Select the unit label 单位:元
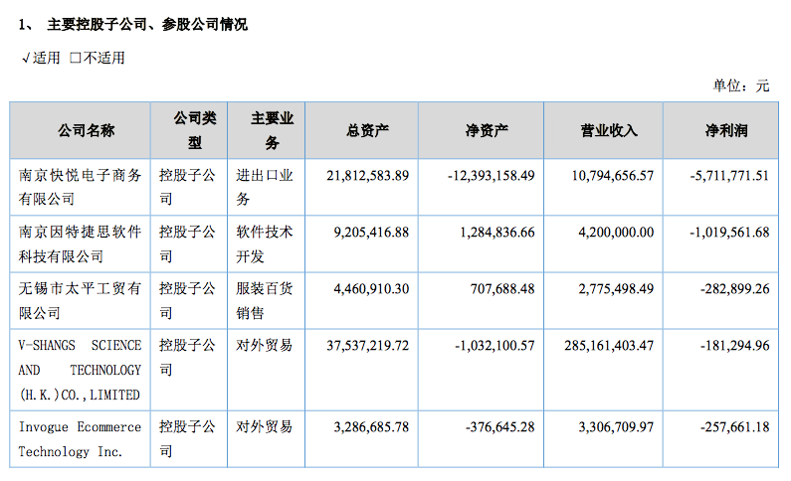This screenshot has height=481, width=791. pos(741,85)
